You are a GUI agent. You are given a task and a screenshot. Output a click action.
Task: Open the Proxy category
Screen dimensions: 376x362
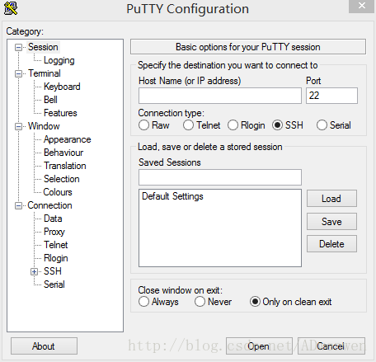pyautogui.click(x=54, y=232)
